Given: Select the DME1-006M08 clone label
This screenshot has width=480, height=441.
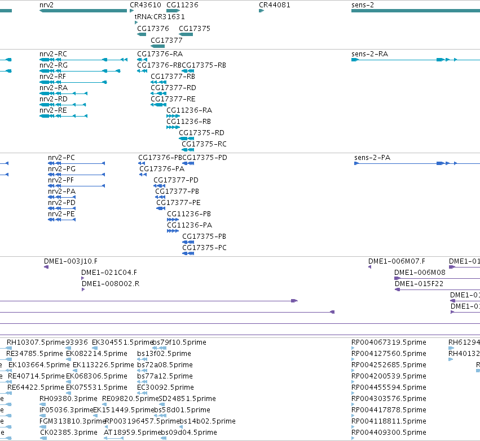Looking at the screenshot, I should [420, 273].
